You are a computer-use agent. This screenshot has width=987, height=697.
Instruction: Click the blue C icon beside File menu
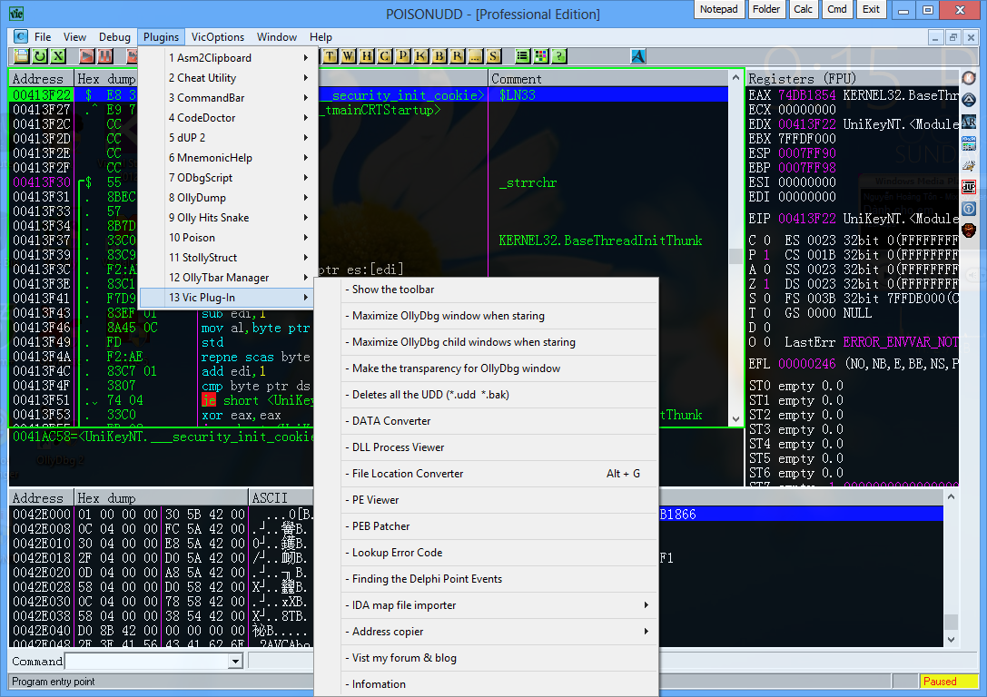point(21,36)
